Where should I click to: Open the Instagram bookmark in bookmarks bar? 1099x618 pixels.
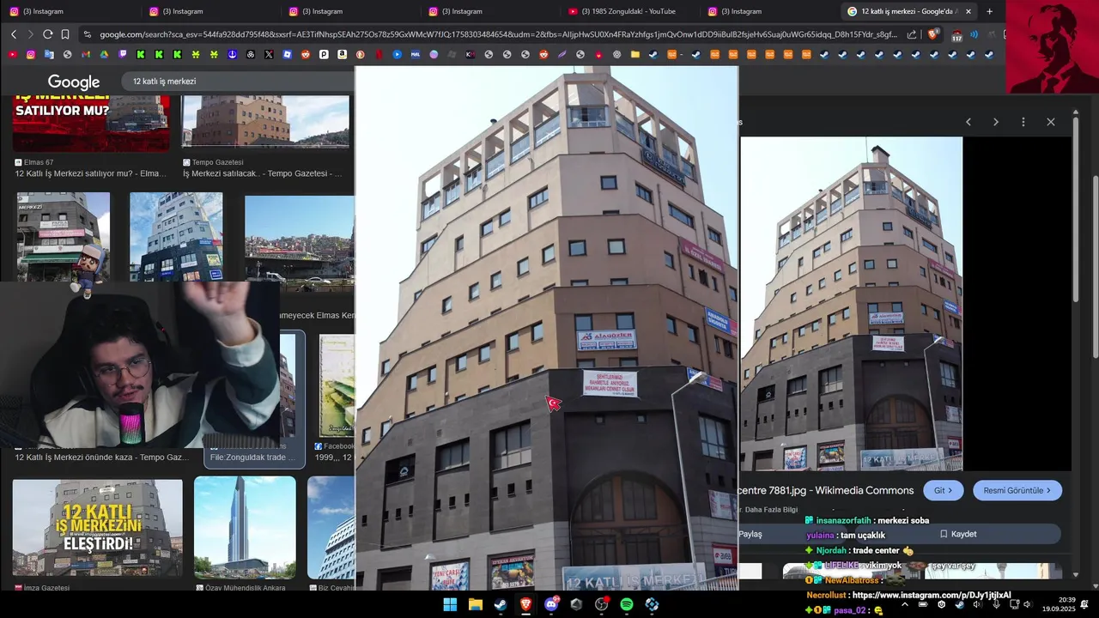31,54
